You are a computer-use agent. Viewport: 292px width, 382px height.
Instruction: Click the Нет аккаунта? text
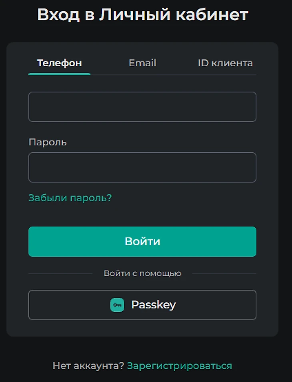tap(88, 366)
